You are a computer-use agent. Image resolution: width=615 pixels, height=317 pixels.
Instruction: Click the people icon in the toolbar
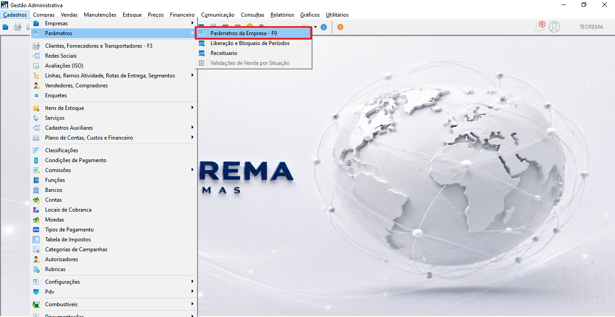point(18,27)
